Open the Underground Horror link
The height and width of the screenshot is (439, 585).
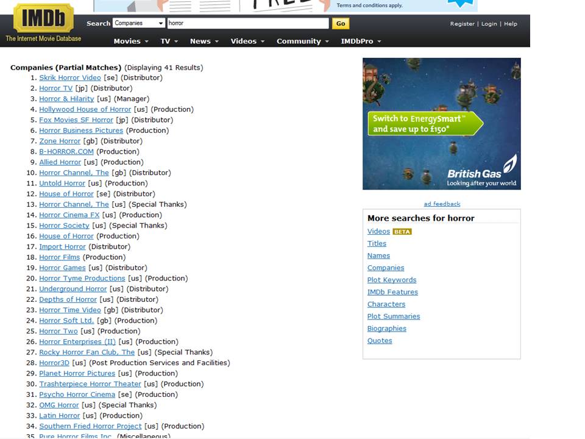[73, 289]
